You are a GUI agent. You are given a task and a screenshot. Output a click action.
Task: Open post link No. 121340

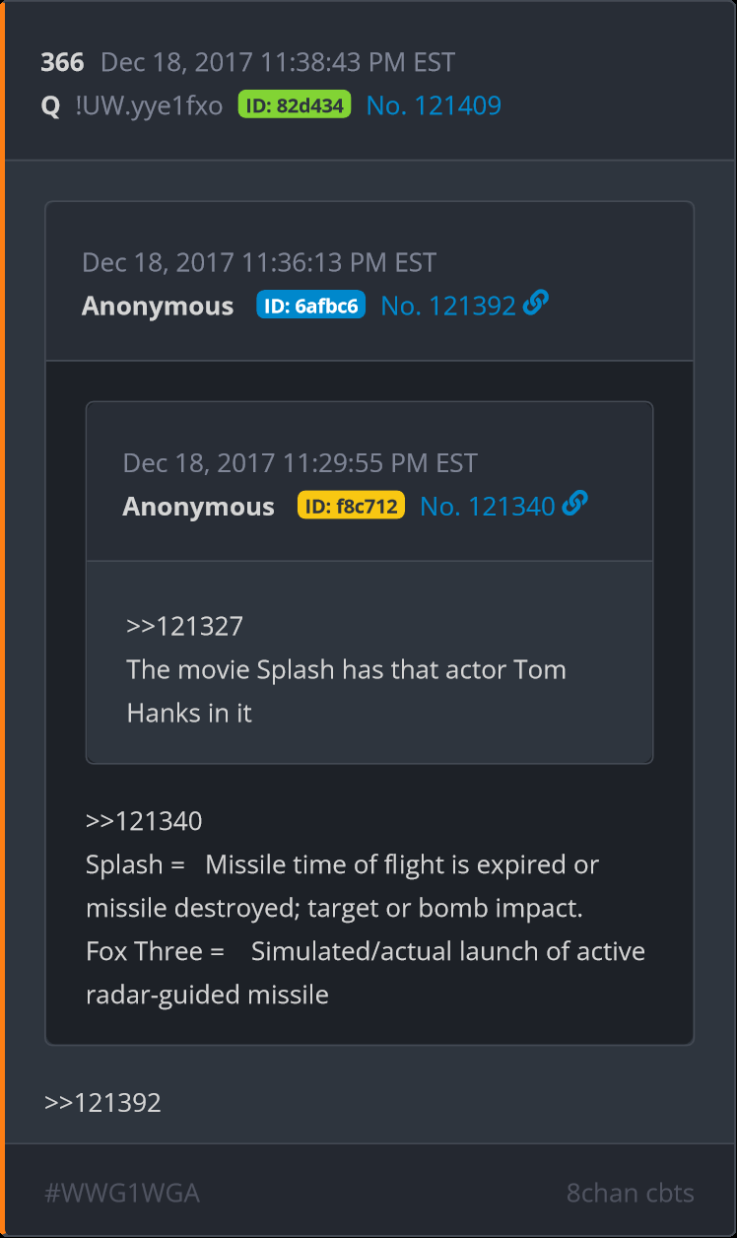pos(488,507)
